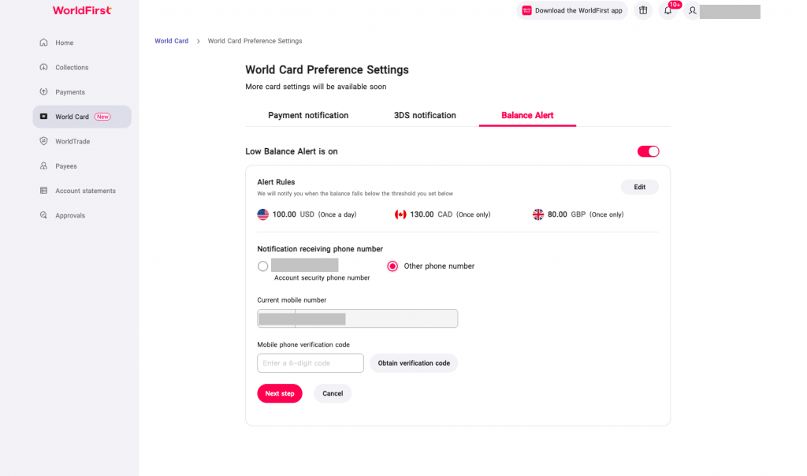Click Obtain verification code button
This screenshot has height=476, width=807.
coord(414,363)
